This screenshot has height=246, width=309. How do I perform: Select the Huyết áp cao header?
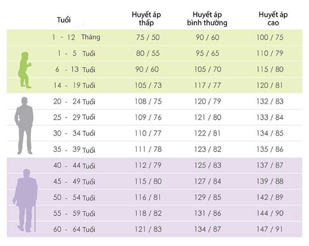273,19
